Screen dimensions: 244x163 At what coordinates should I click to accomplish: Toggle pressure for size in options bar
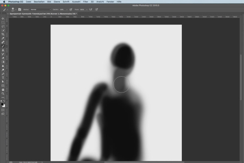[x=96, y=9]
